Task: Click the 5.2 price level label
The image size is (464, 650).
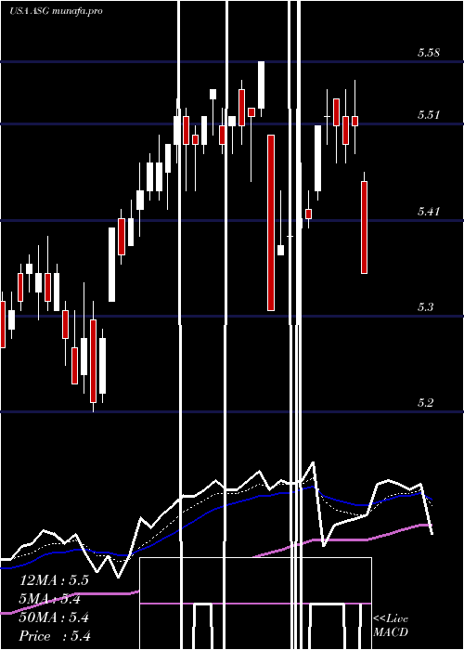Action: [425, 402]
